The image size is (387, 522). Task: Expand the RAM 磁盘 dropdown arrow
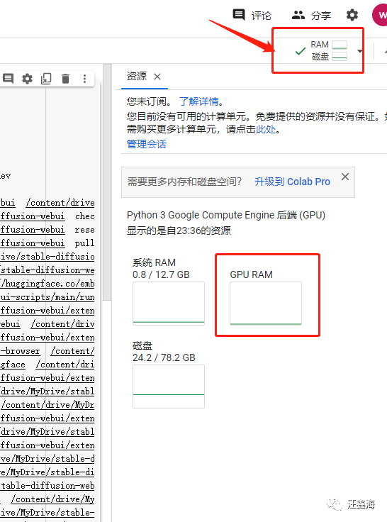coord(359,51)
